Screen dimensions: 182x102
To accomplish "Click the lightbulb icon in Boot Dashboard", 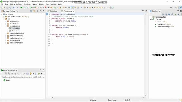I will [x=31, y=74].
